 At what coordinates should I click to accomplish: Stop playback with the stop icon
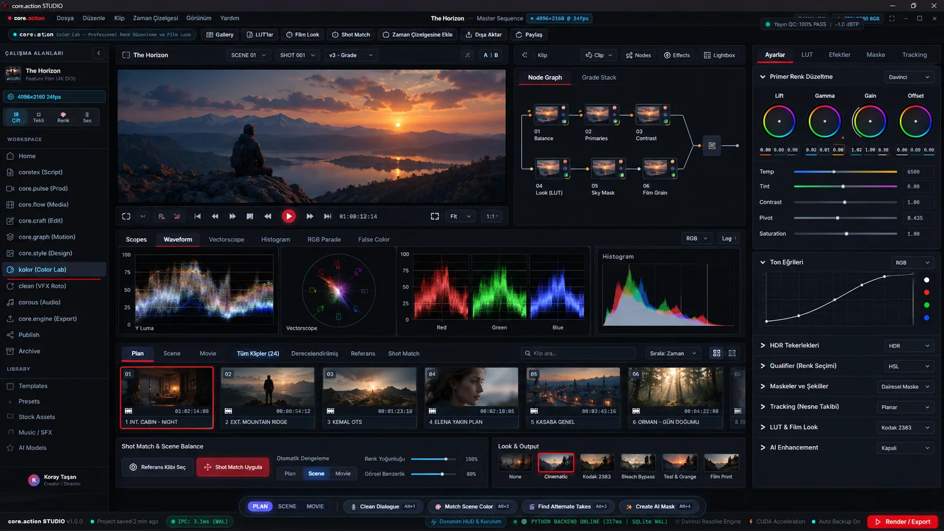[250, 216]
